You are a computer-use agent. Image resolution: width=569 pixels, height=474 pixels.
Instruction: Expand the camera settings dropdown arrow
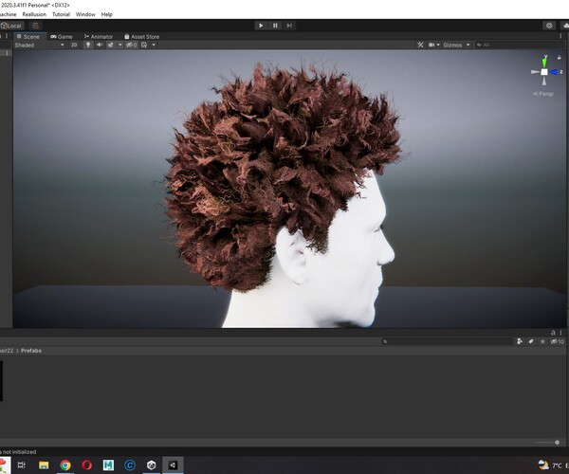(x=438, y=45)
